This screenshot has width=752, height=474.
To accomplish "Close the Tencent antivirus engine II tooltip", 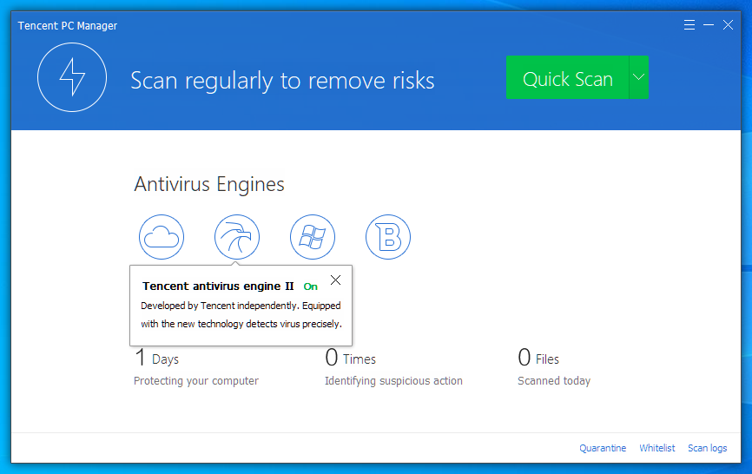I will point(336,280).
